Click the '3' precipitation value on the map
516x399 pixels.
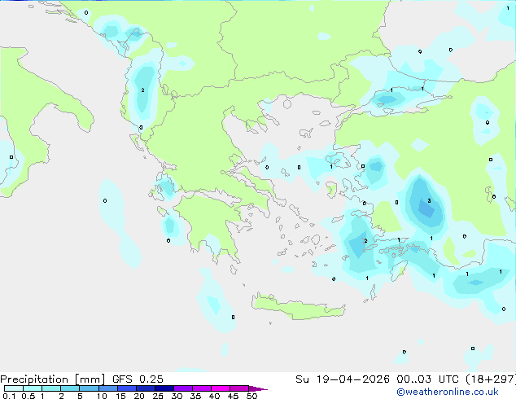click(429, 200)
